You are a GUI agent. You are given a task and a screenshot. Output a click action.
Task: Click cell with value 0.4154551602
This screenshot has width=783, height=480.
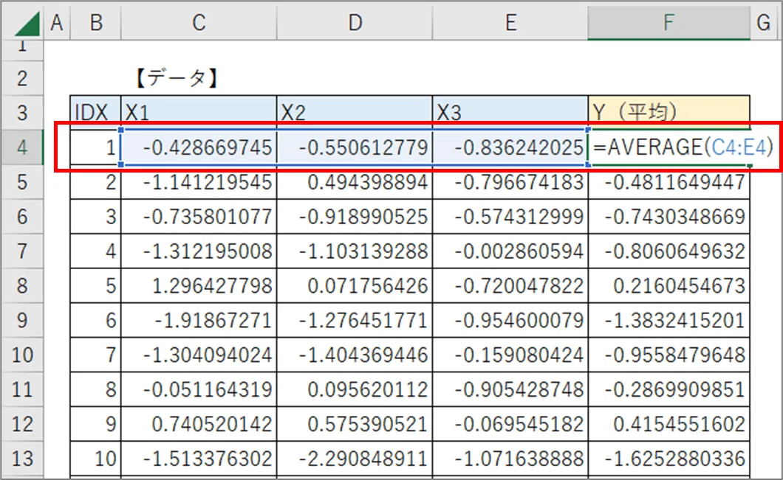tap(669, 424)
